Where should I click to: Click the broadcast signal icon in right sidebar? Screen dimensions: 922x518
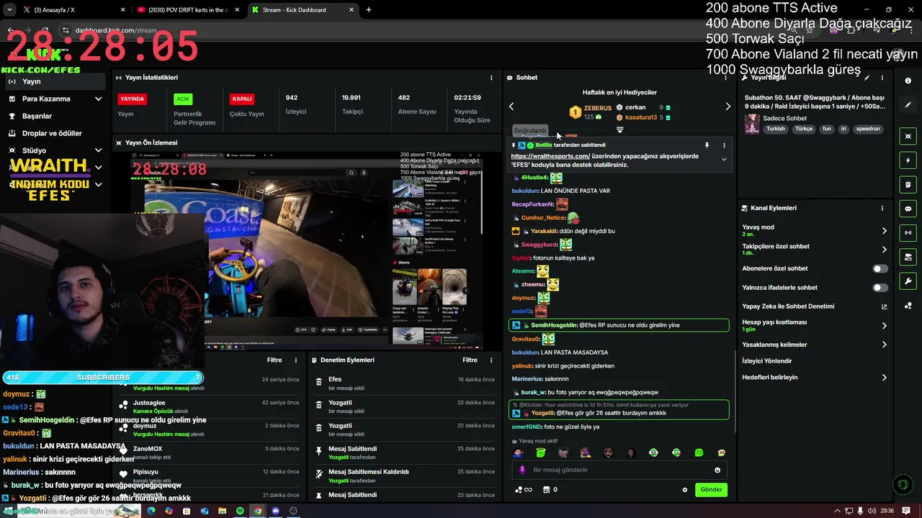(x=908, y=232)
